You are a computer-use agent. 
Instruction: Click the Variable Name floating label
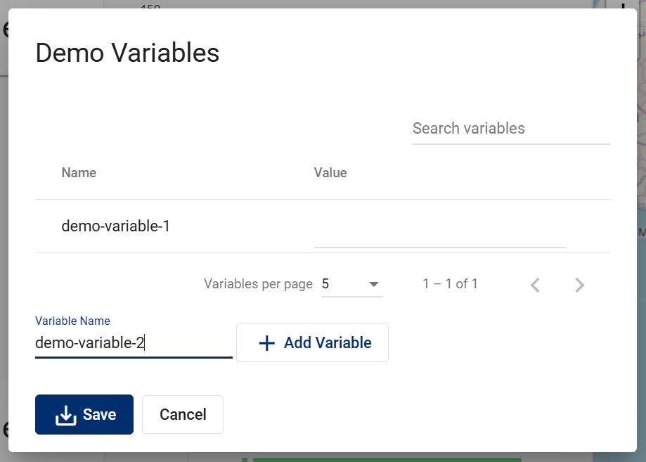pos(72,321)
